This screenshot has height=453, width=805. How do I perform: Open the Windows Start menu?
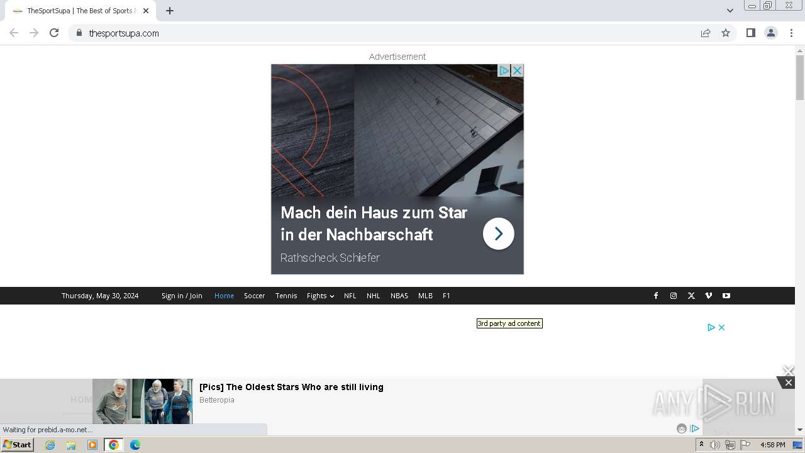[x=18, y=445]
